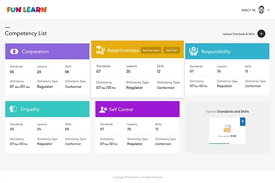This screenshot has height=183, width=275.
Task: Select the Cooperation competency header
Action: click(47, 51)
